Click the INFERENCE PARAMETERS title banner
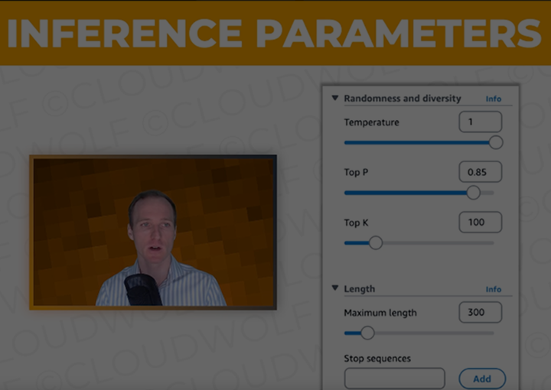 click(x=275, y=33)
